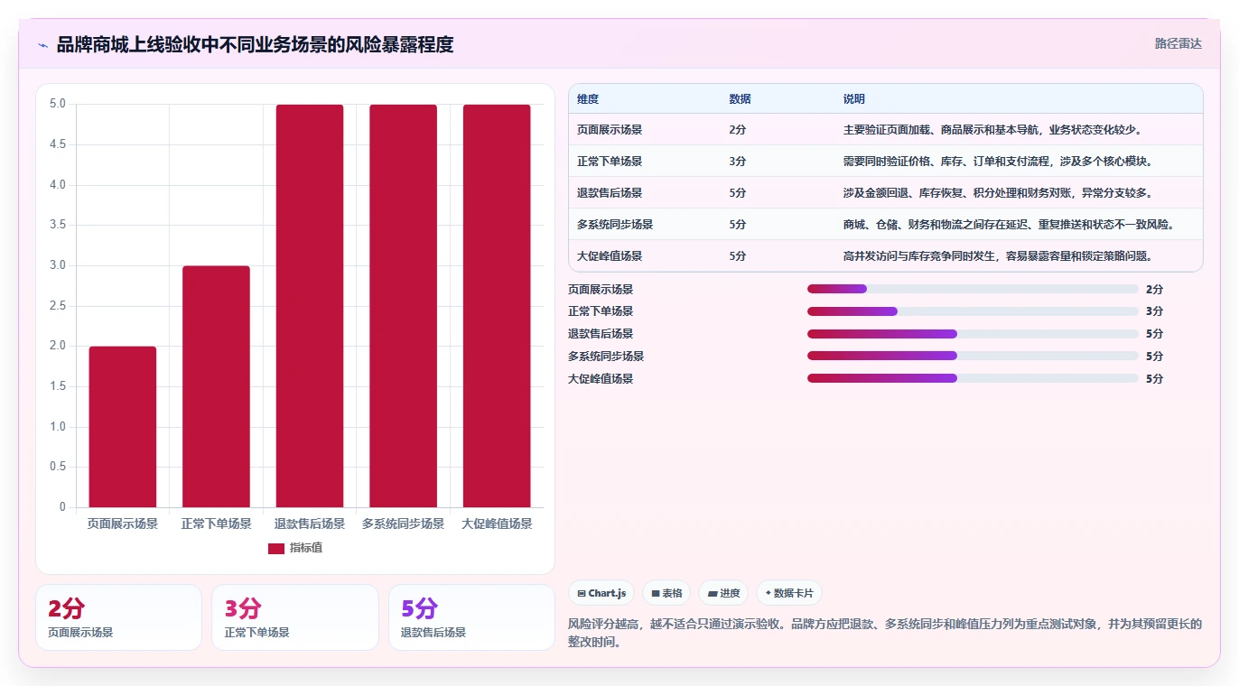Click the 页面展示场景 bar in chart
Viewport: 1239px width, 686px height.
coord(123,427)
